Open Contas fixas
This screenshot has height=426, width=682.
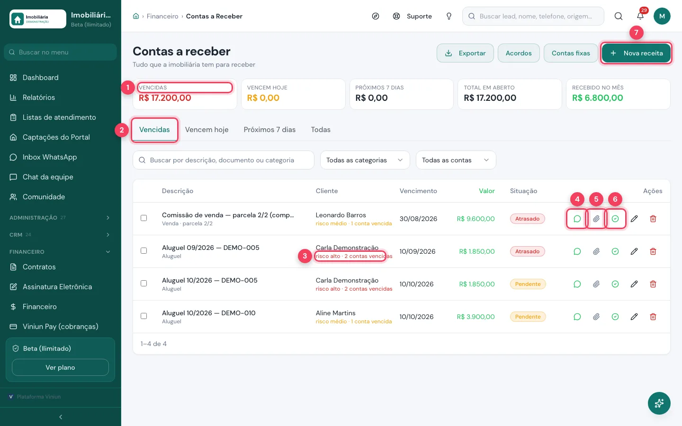point(571,53)
